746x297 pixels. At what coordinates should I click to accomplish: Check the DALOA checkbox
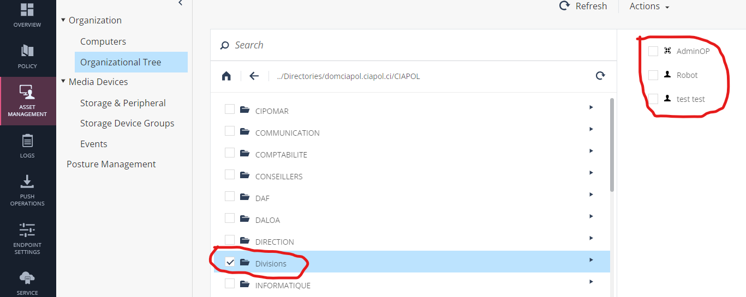[x=230, y=219]
